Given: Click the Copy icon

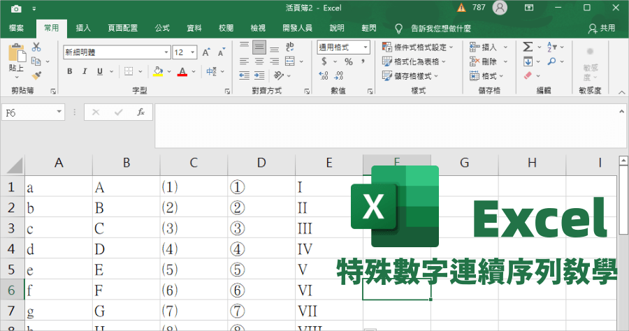Looking at the screenshot, I should pos(36,61).
